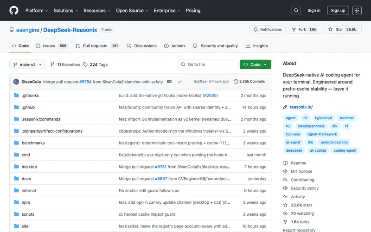Click the MIT license scale icon
Screen dimensions: 371x232
click(x=285, y=171)
